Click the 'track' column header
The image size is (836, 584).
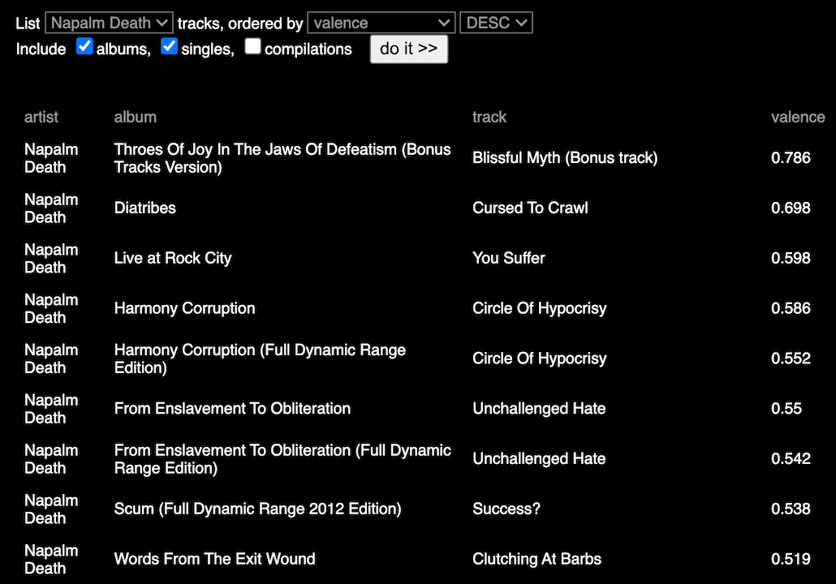click(x=489, y=118)
